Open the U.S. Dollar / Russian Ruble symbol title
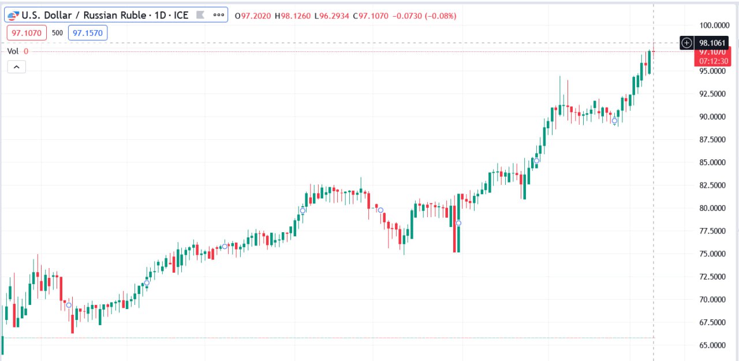 tap(104, 16)
